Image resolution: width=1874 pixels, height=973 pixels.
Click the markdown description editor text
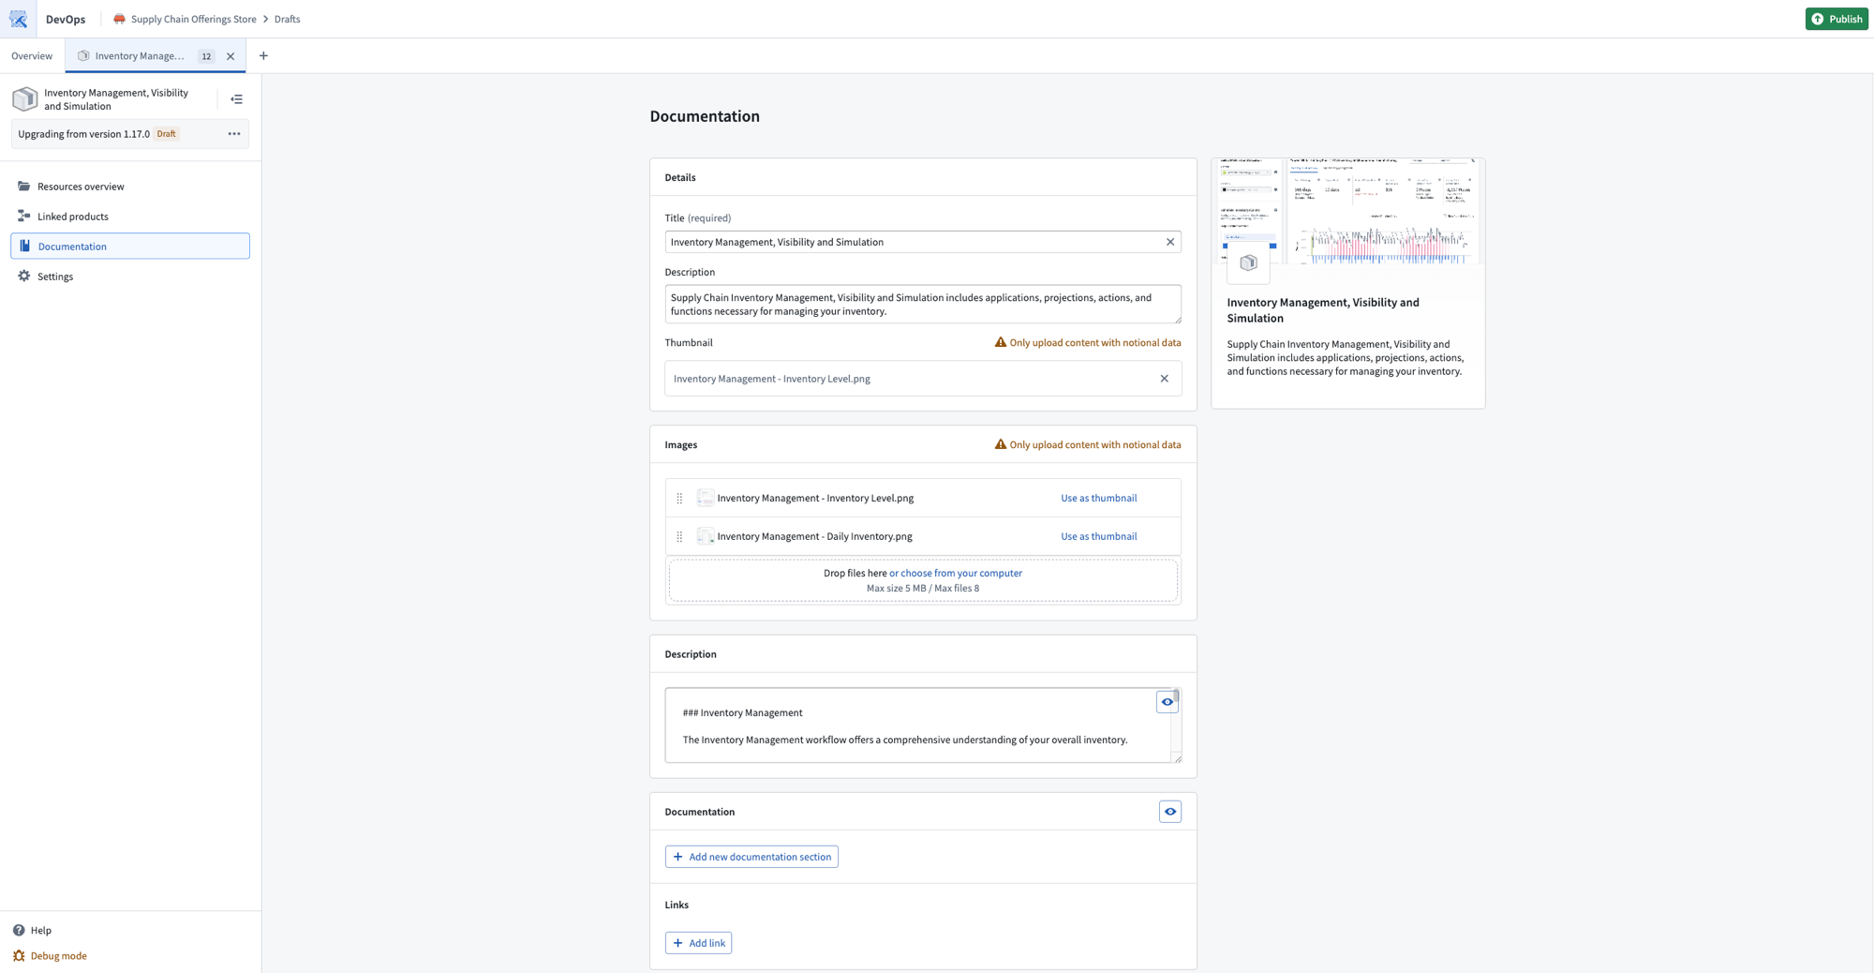[917, 726]
